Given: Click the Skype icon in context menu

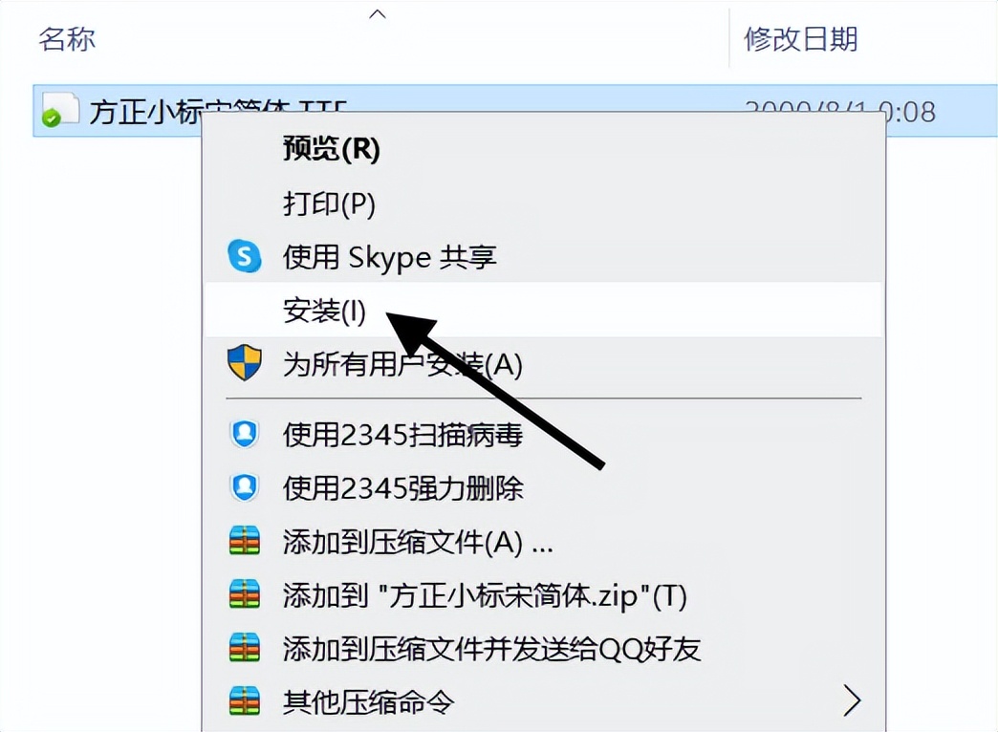Looking at the screenshot, I should click(245, 256).
